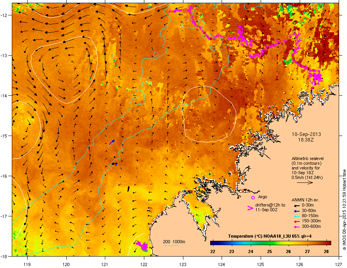Click the magenta drifters chevron legend symbol

pyautogui.click(x=250, y=208)
